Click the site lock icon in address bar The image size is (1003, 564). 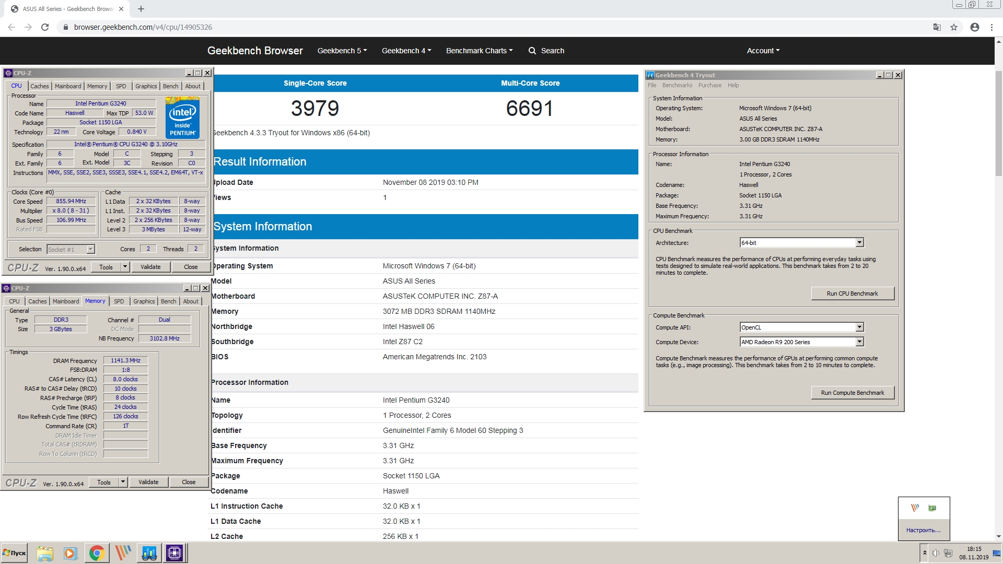point(65,27)
